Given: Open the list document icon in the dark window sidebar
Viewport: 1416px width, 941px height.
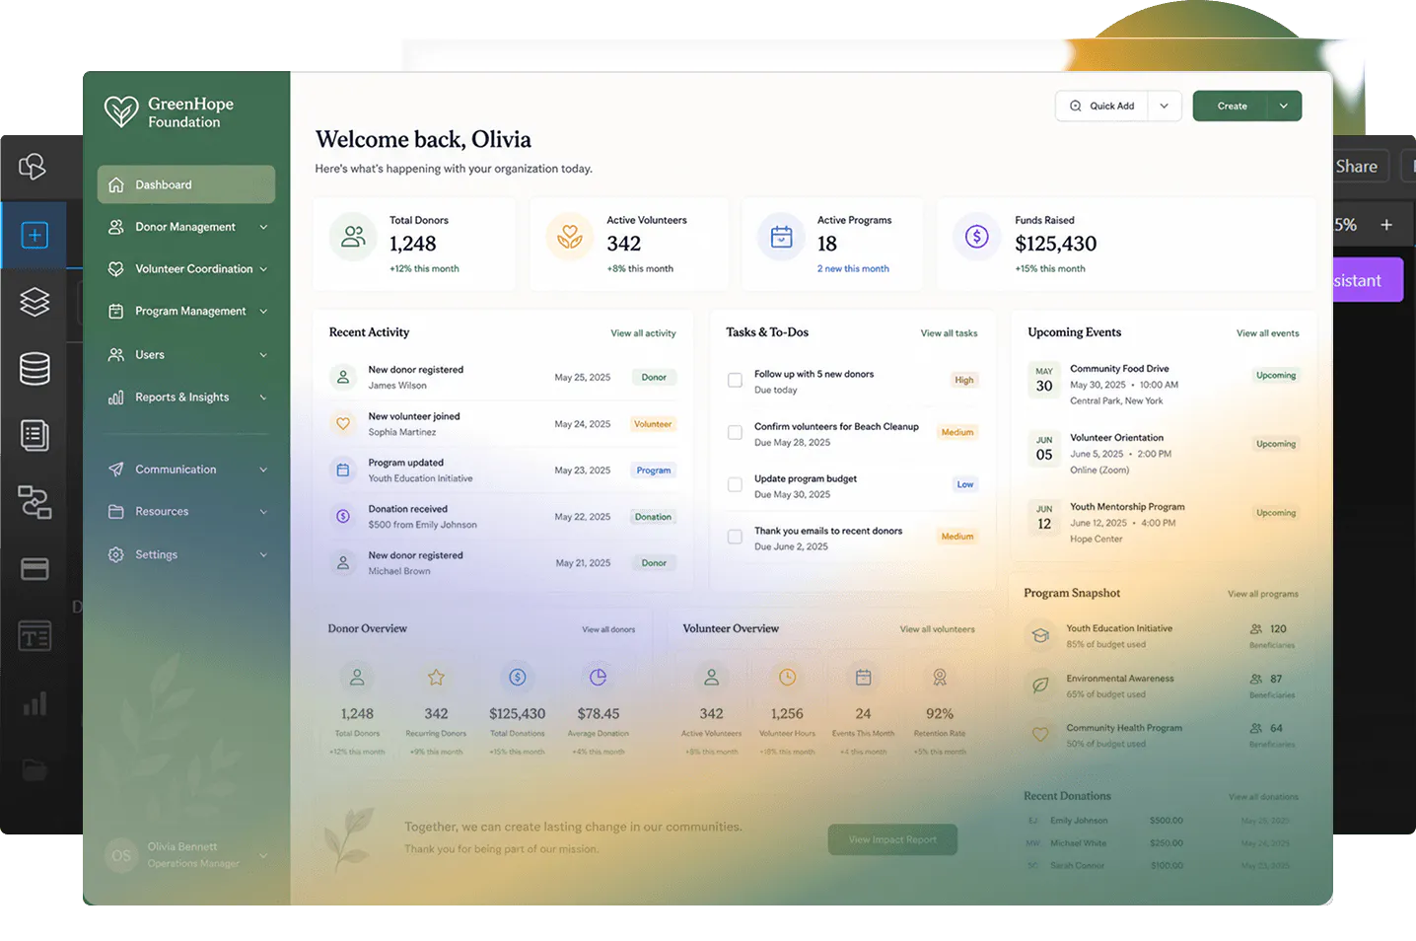Looking at the screenshot, I should (x=35, y=435).
